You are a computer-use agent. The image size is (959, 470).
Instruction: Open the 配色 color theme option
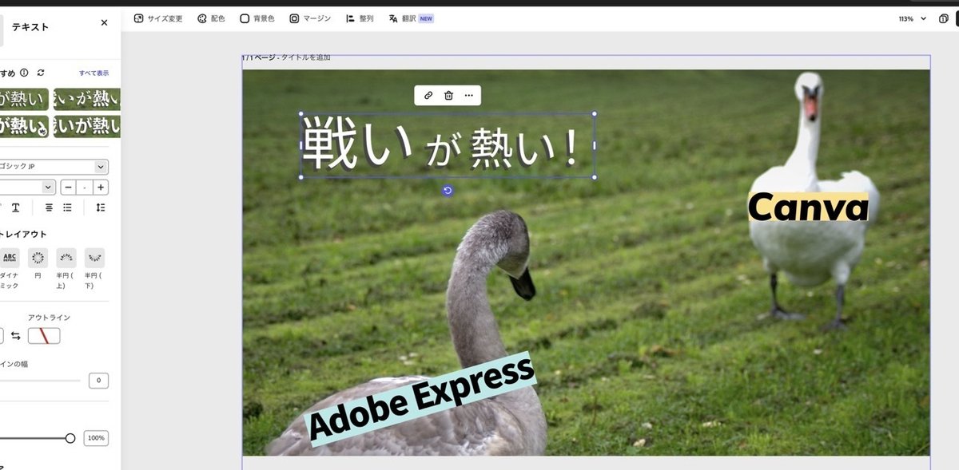pos(211,18)
